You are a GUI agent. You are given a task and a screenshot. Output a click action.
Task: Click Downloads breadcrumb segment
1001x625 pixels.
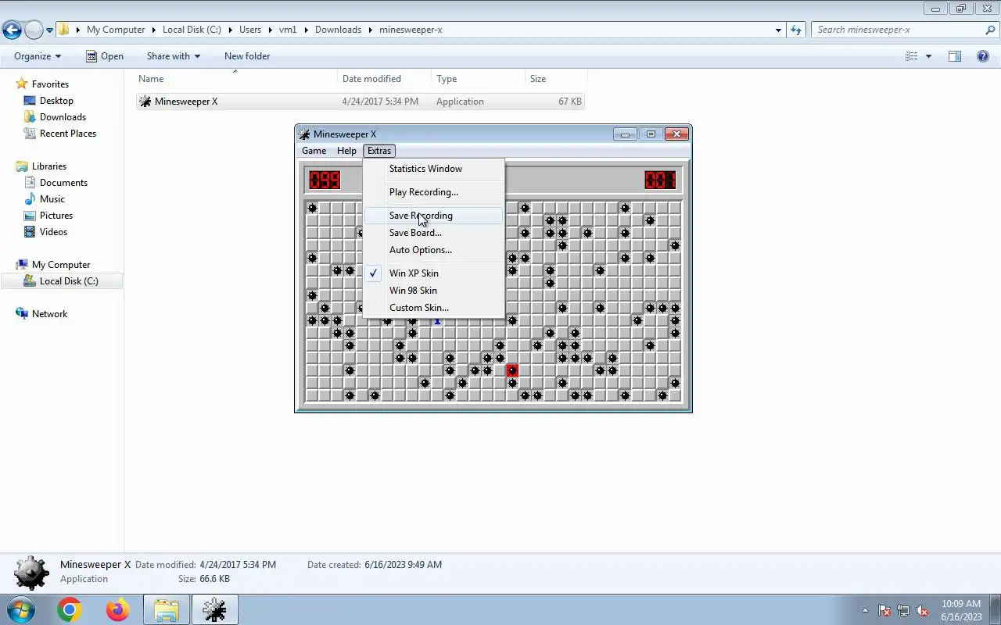pos(338,30)
